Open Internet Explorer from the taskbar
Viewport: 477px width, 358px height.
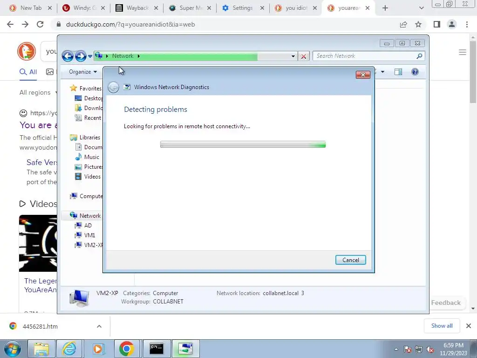coord(69,349)
